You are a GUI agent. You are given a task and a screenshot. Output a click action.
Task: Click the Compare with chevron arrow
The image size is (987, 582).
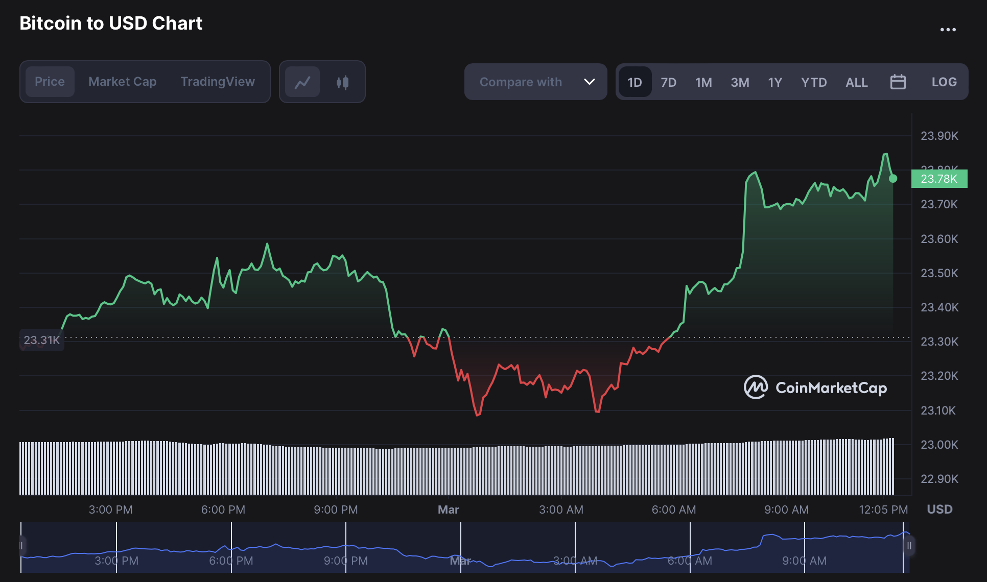589,82
